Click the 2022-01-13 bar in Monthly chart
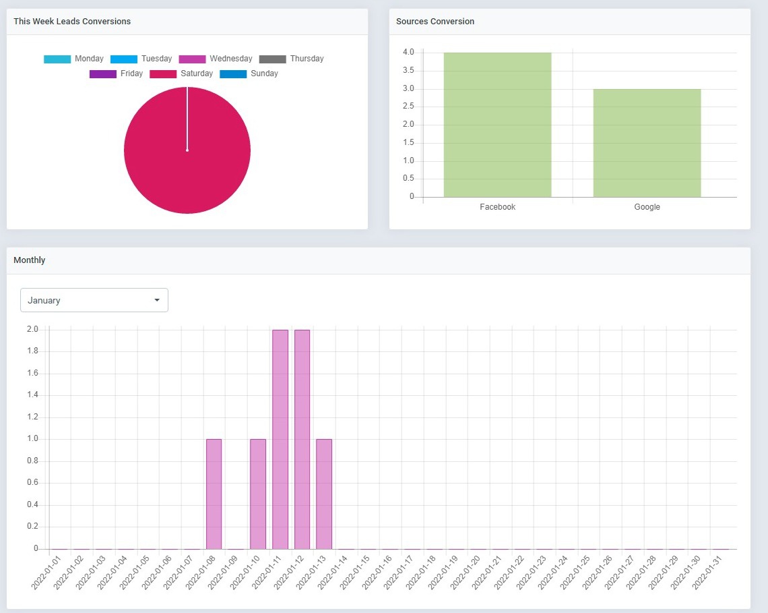768x613 pixels. [324, 494]
